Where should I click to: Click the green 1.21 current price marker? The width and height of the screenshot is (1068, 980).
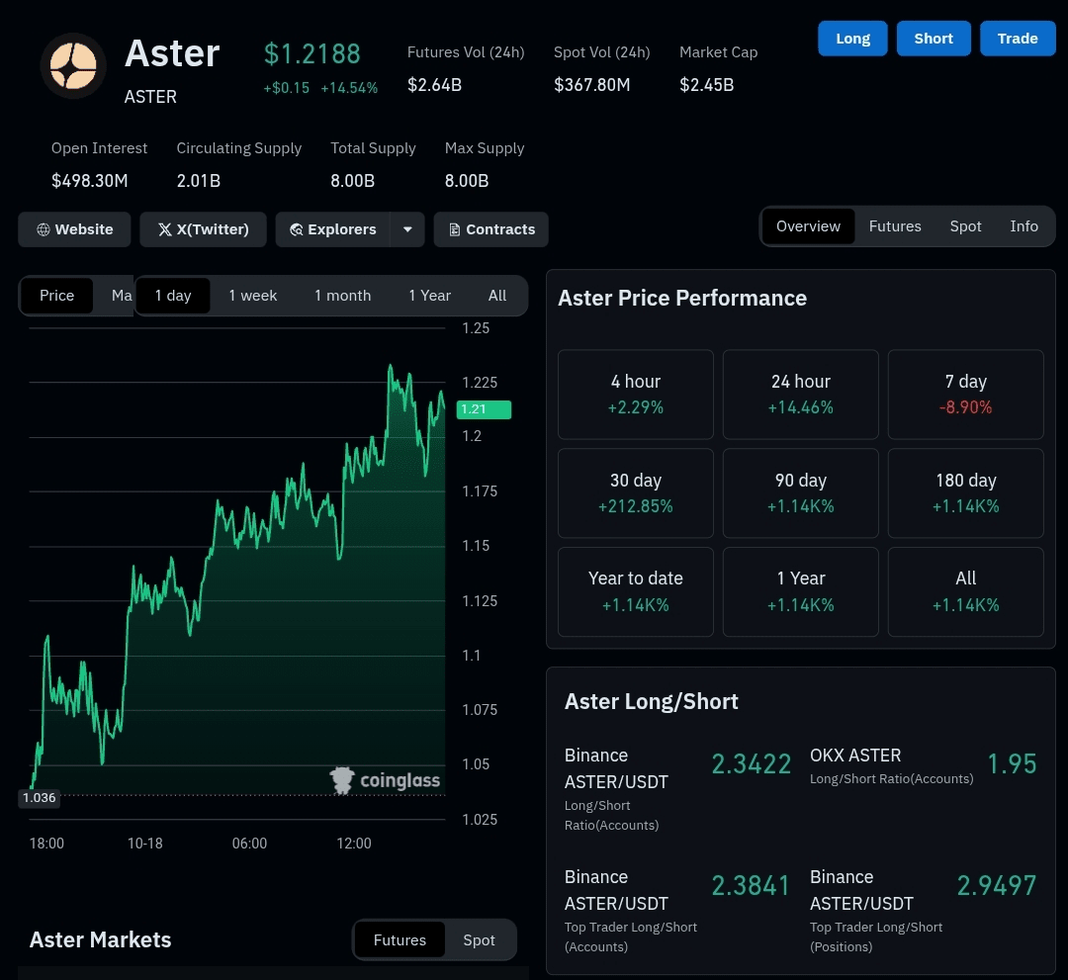tap(484, 409)
